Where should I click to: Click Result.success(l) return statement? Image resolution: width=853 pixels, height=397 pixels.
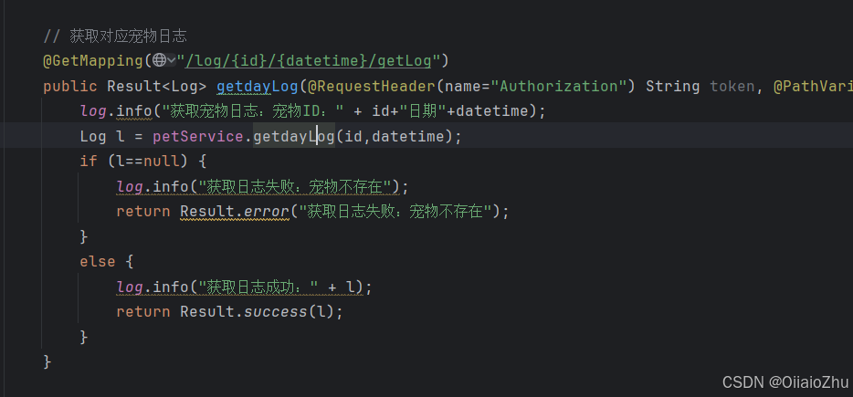tap(230, 311)
